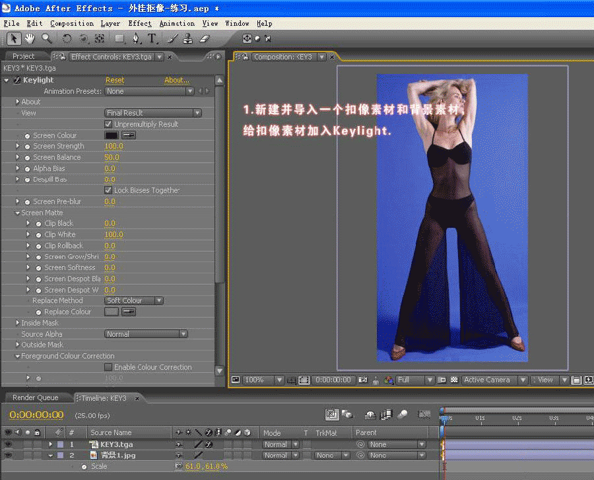Toggle Scale stopwatch for layer 2
This screenshot has height=480, width=594.
[84, 467]
